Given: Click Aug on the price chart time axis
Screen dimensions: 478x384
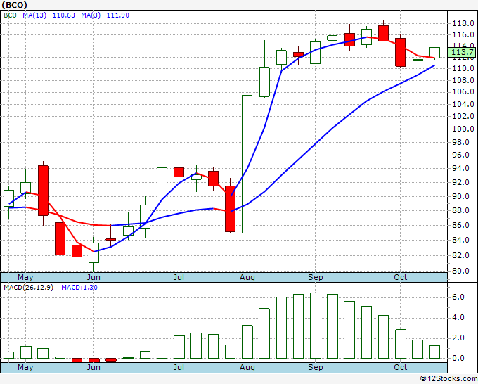Looking at the screenshot, I should tap(247, 277).
